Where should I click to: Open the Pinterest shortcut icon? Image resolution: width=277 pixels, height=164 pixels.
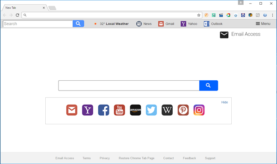tap(183, 110)
